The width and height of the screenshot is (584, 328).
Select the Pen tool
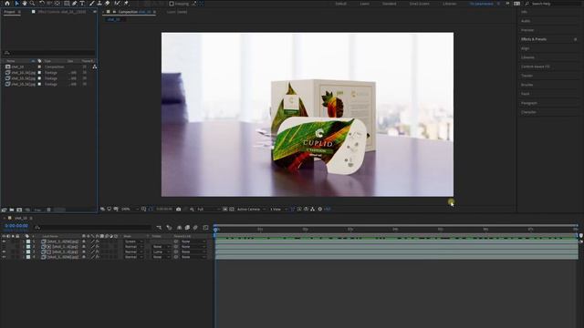[75, 4]
